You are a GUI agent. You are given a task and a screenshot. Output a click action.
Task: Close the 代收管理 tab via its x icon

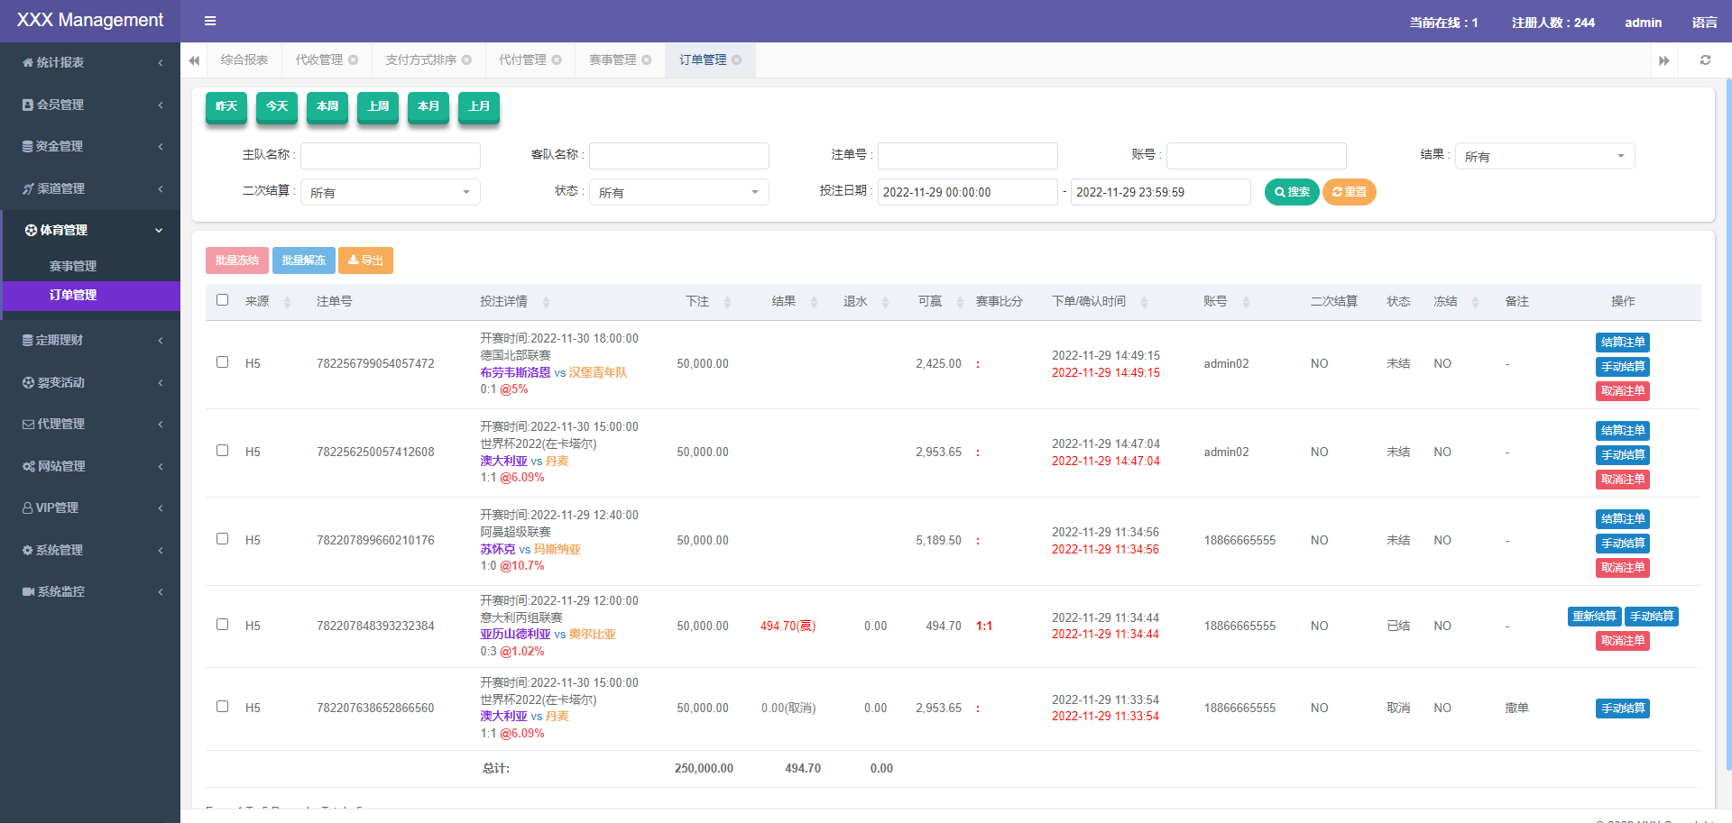(354, 60)
